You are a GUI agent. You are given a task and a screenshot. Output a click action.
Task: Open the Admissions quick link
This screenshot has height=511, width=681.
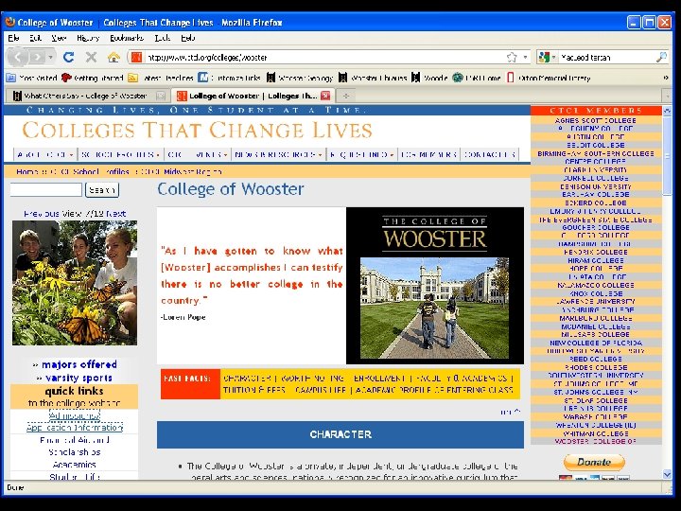[x=75, y=415]
